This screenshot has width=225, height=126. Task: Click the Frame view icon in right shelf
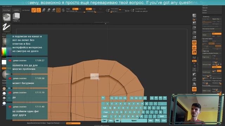(x=194, y=70)
